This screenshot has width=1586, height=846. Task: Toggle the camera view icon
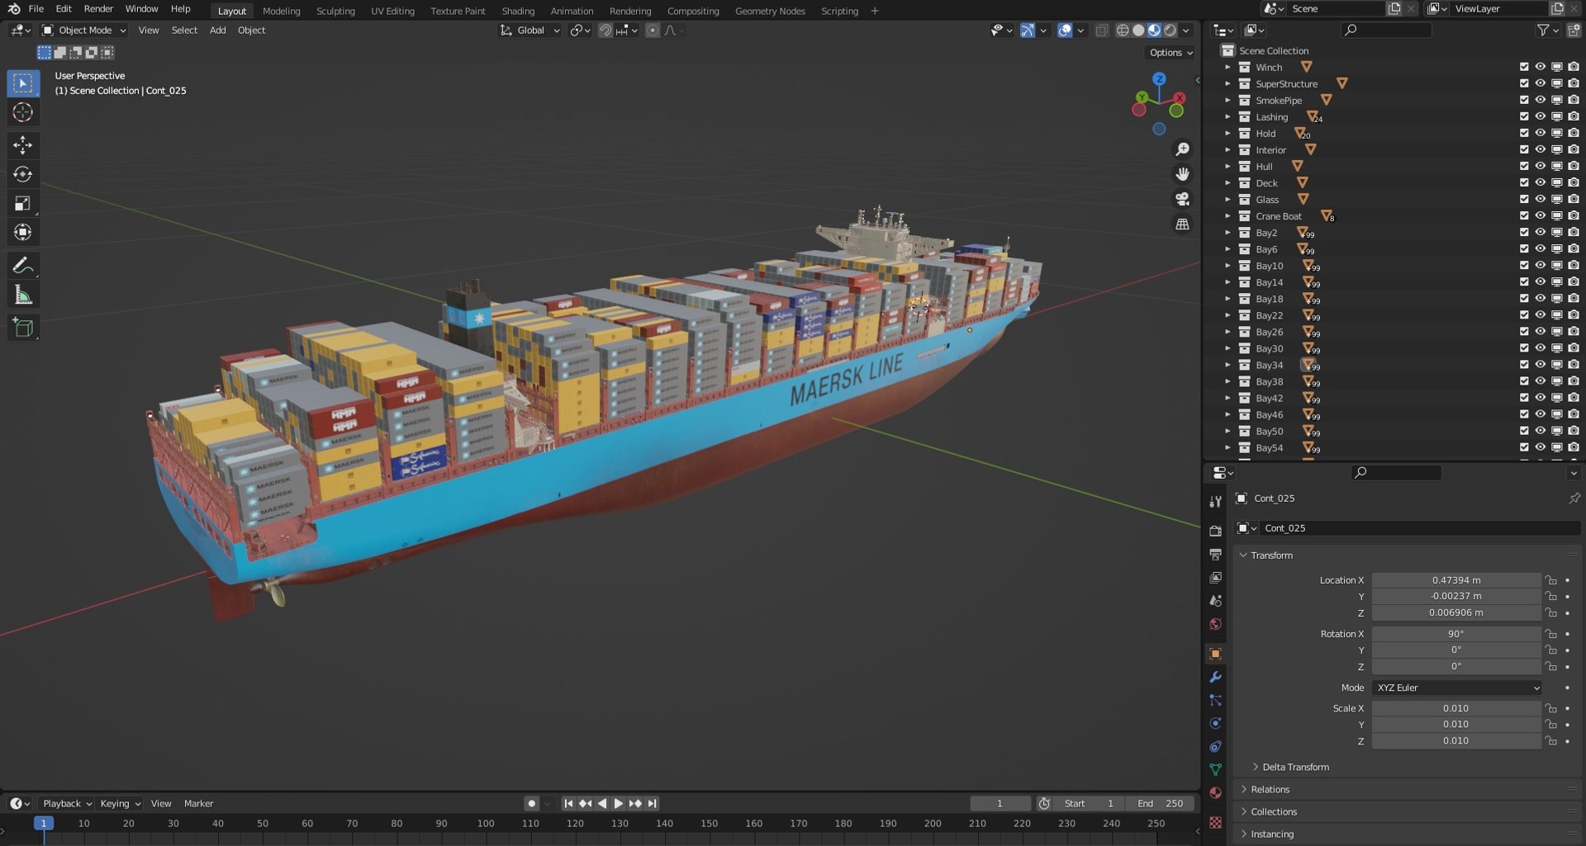click(x=1183, y=199)
